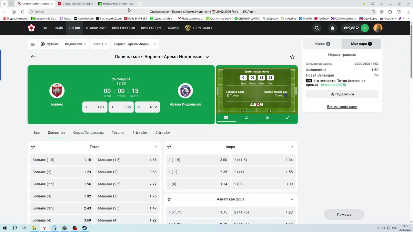Switch to the 2-й тайм tab
This screenshot has width=413, height=232.
coord(163,133)
